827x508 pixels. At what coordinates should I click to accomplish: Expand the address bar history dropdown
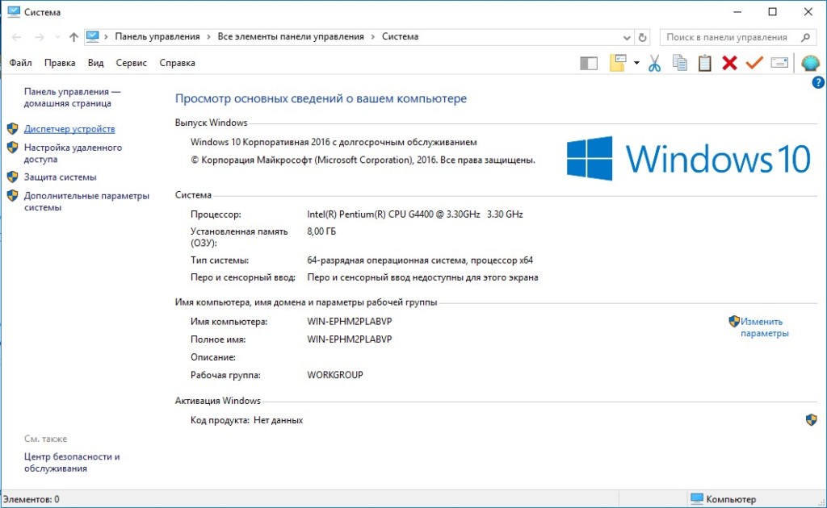coord(627,37)
